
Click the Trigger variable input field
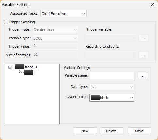coord(110,38)
